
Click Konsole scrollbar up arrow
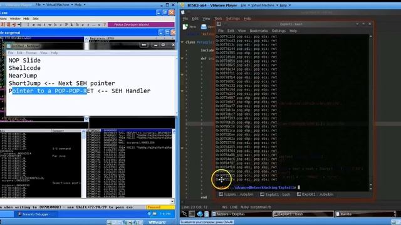click(x=370, y=36)
